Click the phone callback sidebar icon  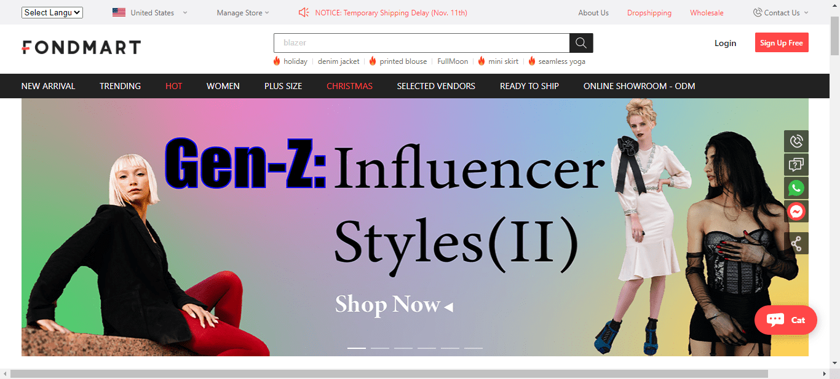(796, 141)
